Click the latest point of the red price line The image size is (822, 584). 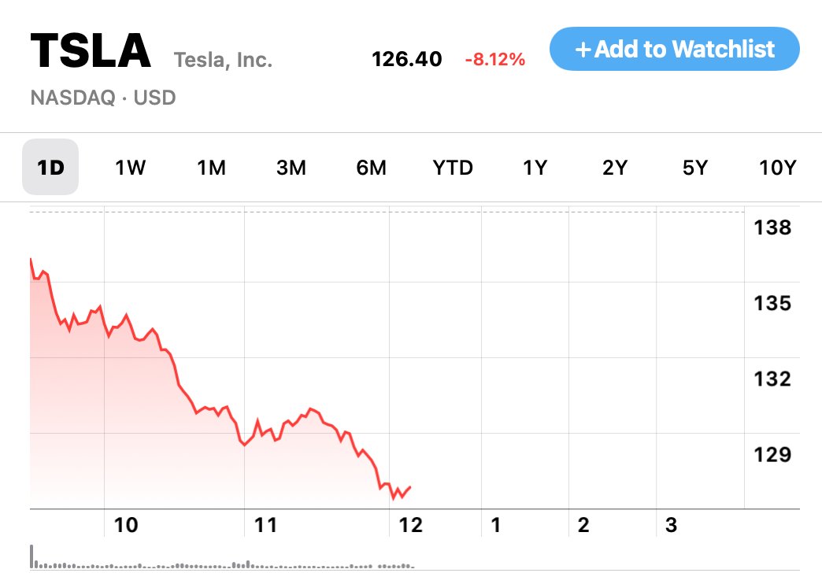pos(411,487)
